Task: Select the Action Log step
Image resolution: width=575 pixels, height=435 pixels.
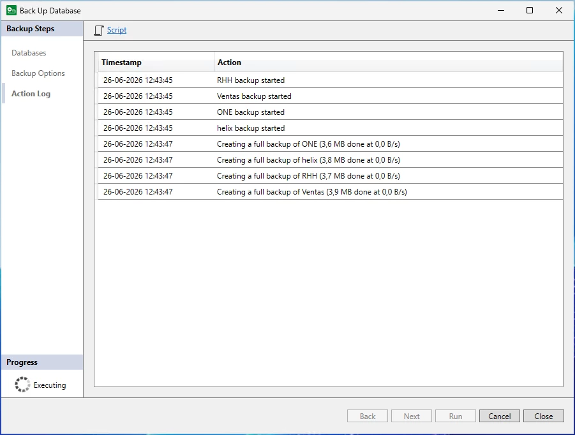Action: point(31,94)
